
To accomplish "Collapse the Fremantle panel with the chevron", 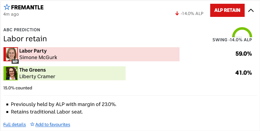I will (x=251, y=10).
